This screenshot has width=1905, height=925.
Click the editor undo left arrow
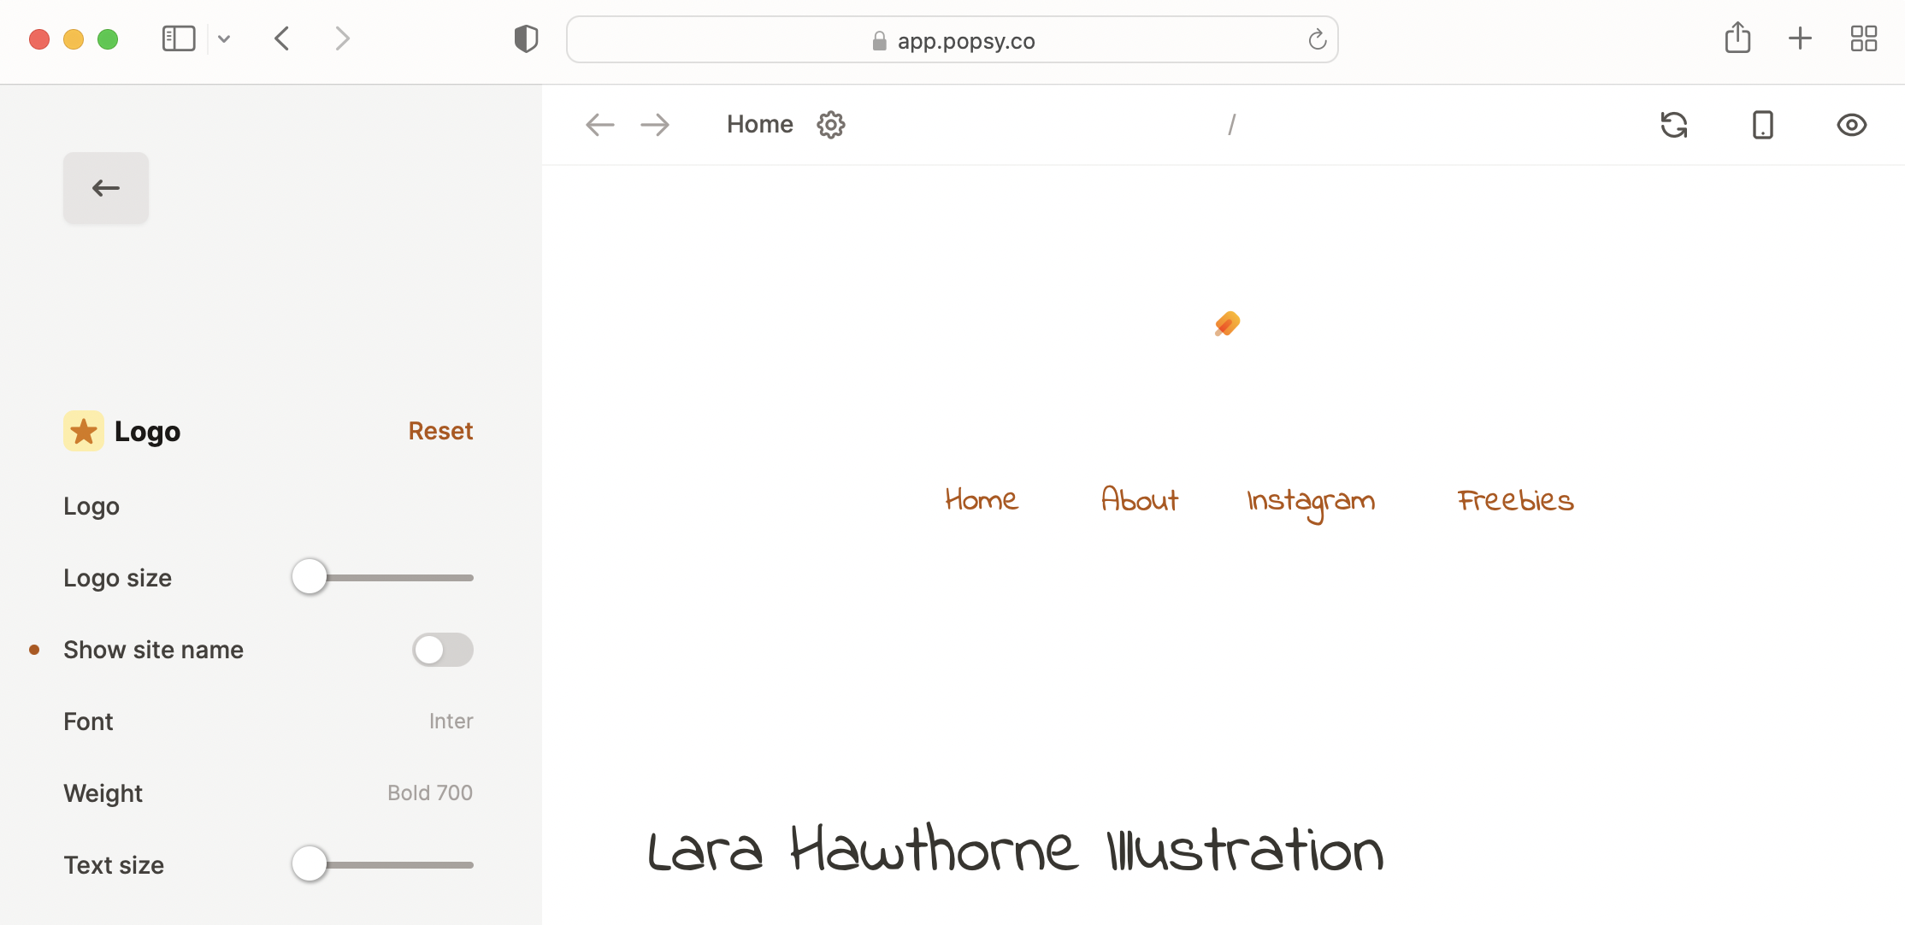pos(599,125)
